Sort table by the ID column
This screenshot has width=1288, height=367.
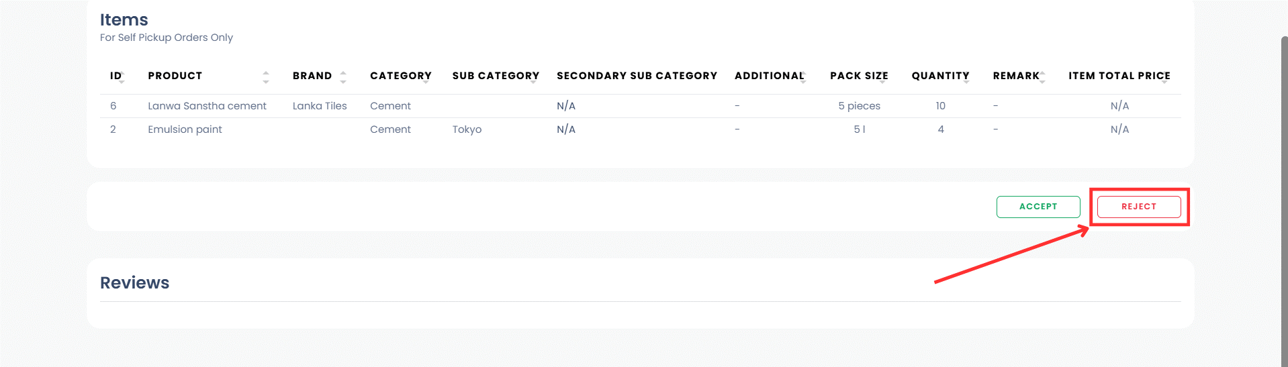(116, 76)
